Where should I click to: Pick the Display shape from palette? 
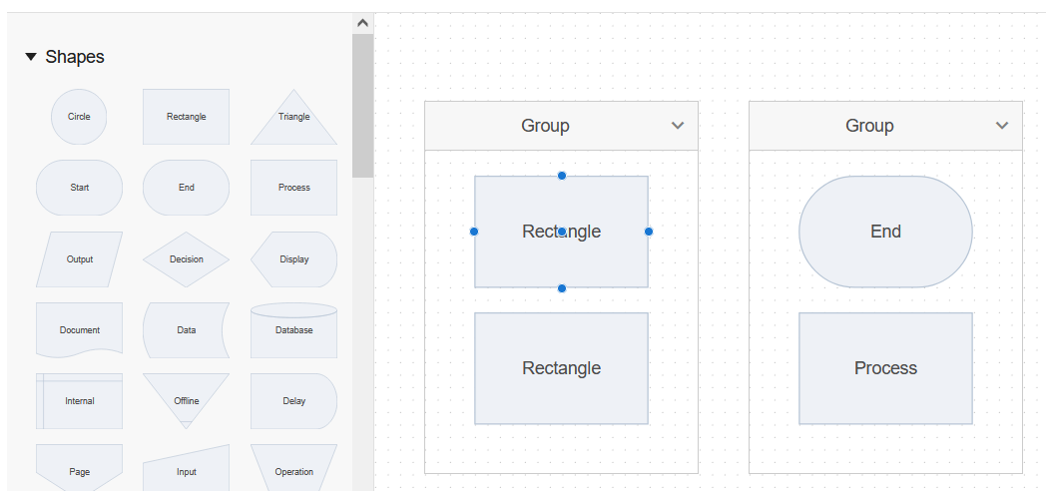point(293,259)
